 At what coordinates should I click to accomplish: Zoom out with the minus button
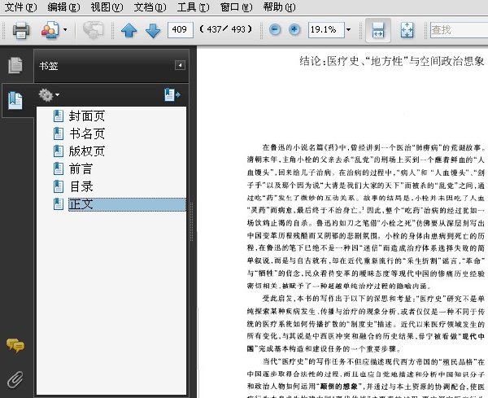click(275, 30)
